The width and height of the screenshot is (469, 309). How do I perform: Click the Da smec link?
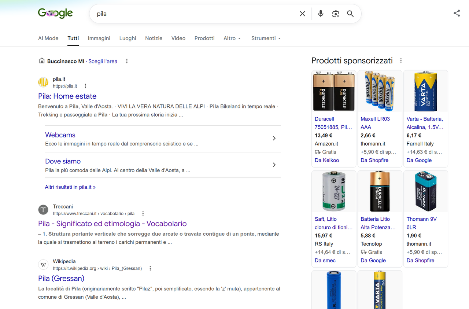click(325, 260)
